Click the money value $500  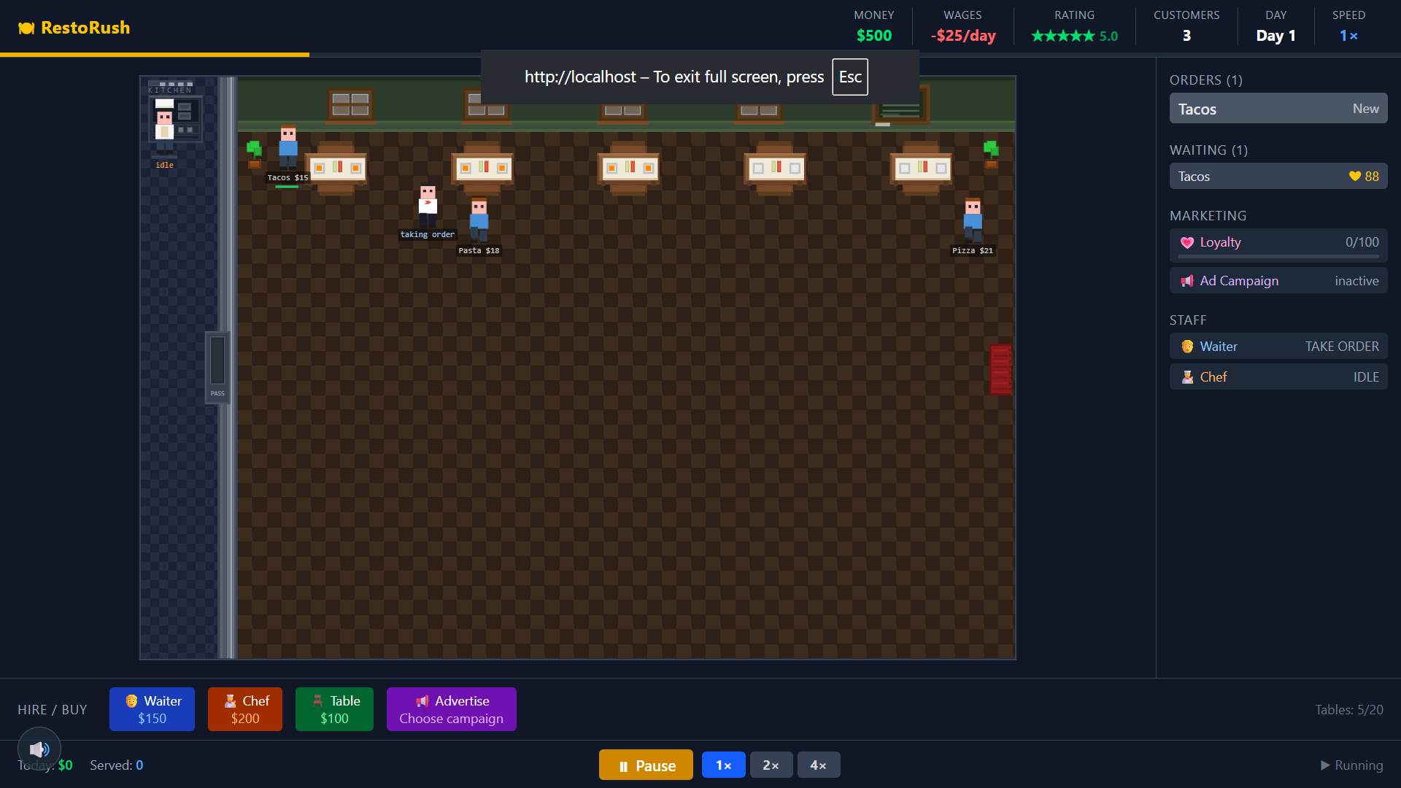tap(874, 36)
